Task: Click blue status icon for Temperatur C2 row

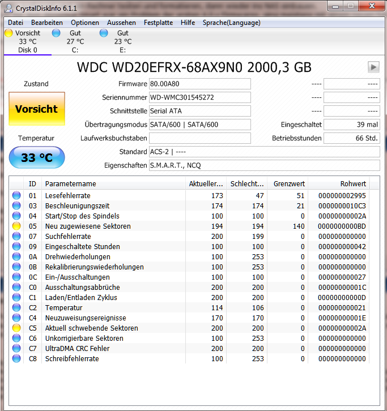Action: (x=16, y=307)
